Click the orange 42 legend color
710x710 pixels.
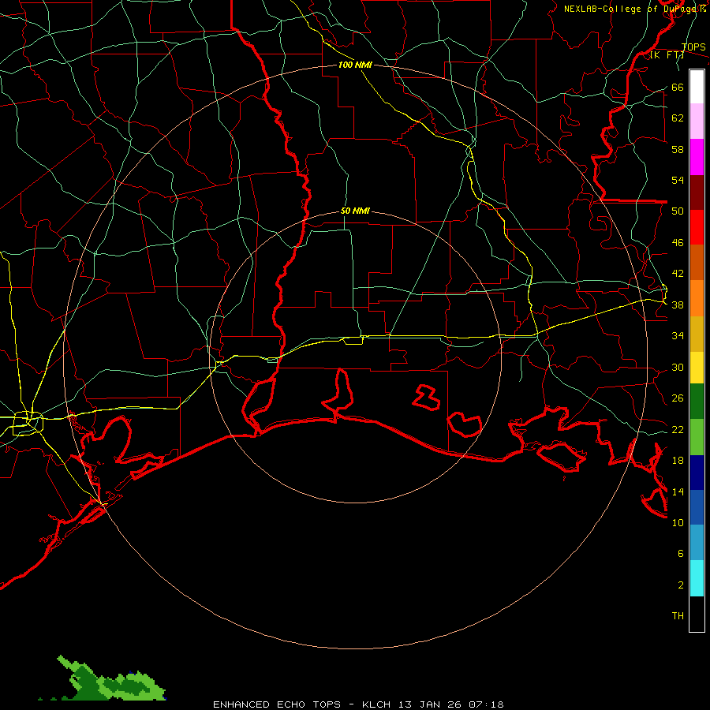point(697,298)
